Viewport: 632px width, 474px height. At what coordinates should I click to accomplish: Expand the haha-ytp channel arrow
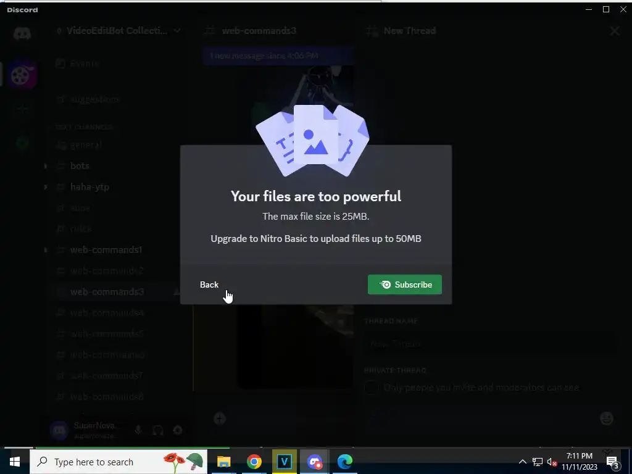45,186
